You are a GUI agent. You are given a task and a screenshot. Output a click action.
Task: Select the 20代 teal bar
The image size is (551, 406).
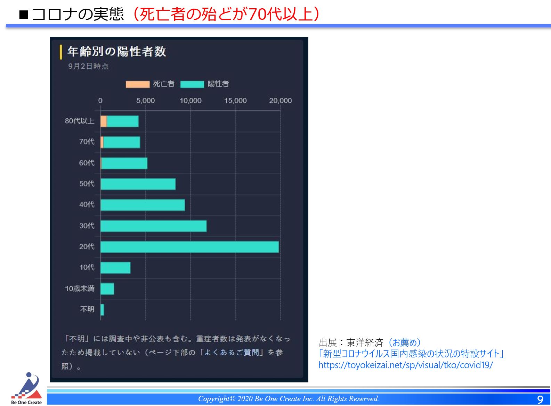click(x=190, y=247)
